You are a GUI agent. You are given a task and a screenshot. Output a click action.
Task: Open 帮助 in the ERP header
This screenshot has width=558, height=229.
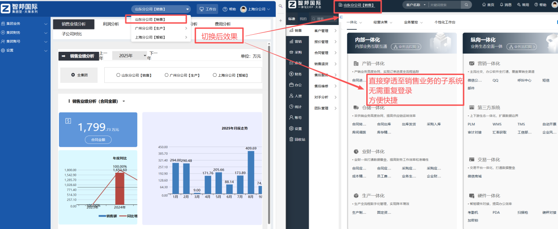click(540, 5)
